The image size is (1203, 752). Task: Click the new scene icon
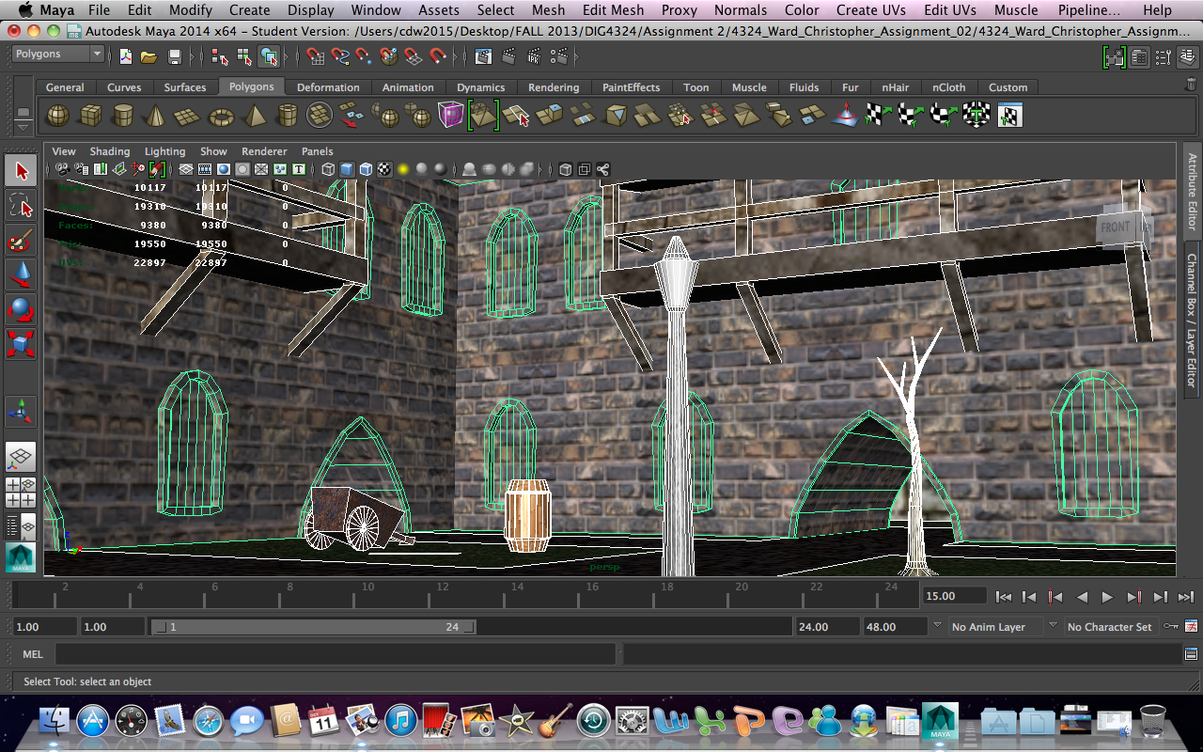(x=125, y=56)
